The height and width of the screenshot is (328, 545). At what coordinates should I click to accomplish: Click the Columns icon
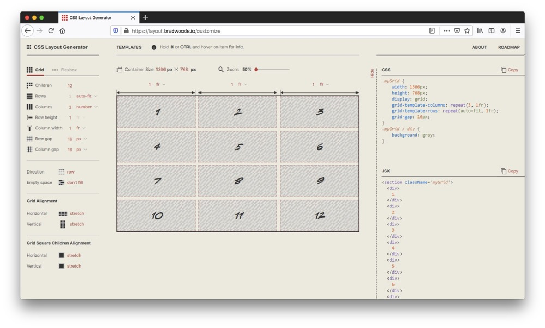click(x=29, y=107)
